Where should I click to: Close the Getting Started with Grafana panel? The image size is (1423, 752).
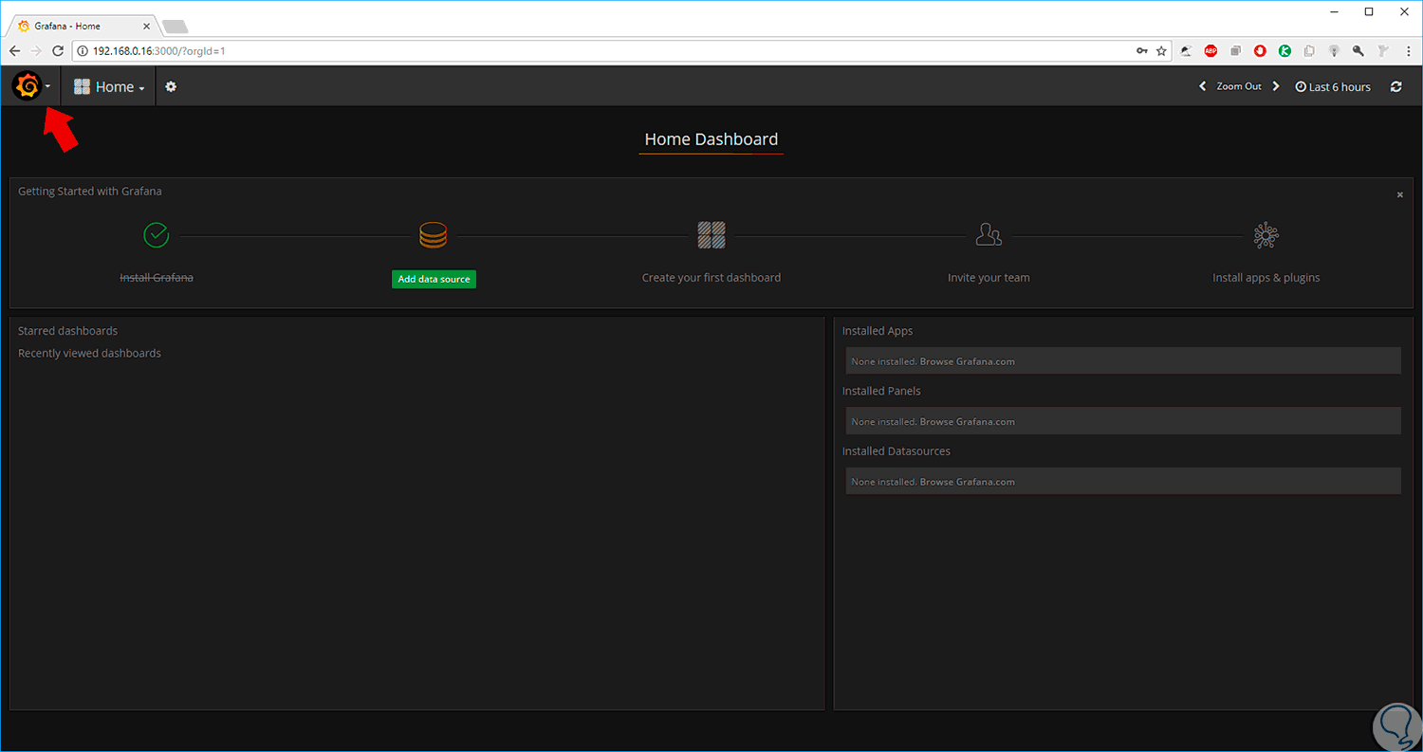pyautogui.click(x=1399, y=194)
